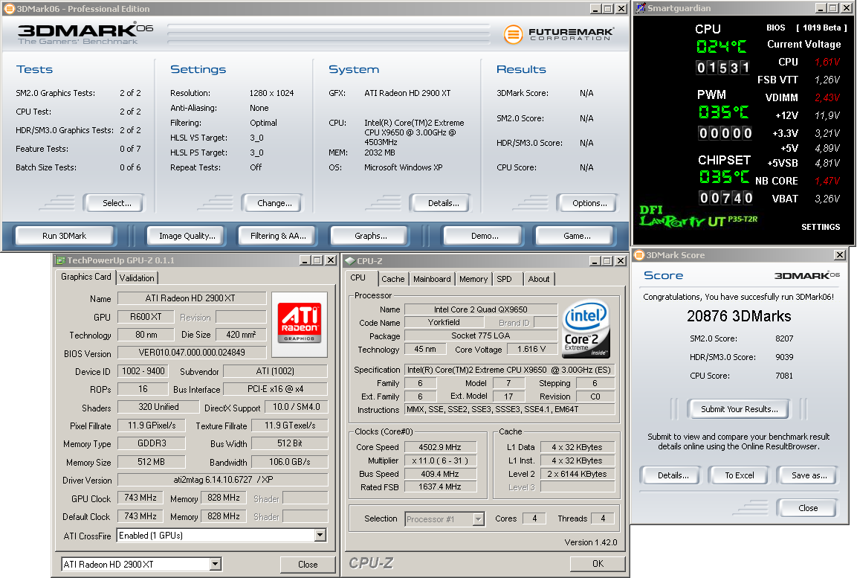The width and height of the screenshot is (857, 578).
Task: Click the 20876 3DMarks score text
Action: pyautogui.click(x=739, y=316)
